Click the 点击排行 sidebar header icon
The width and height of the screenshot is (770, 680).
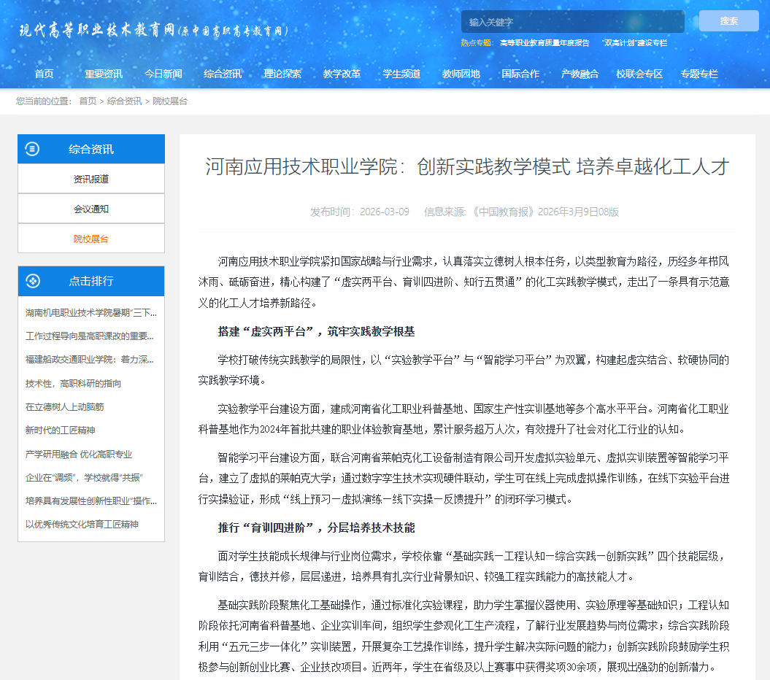point(32,281)
